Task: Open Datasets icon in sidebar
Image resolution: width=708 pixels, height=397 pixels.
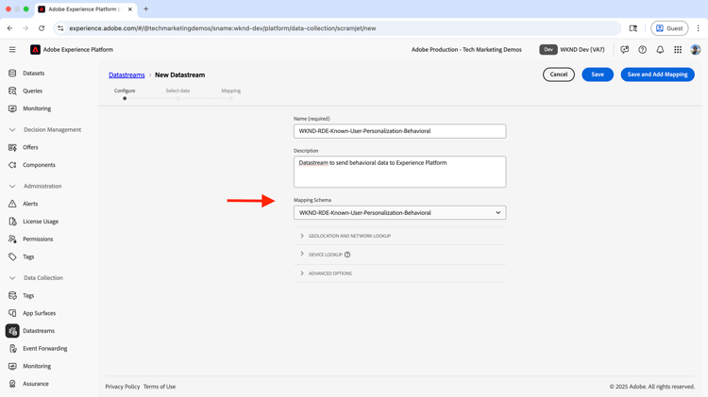Action: pyautogui.click(x=12, y=74)
